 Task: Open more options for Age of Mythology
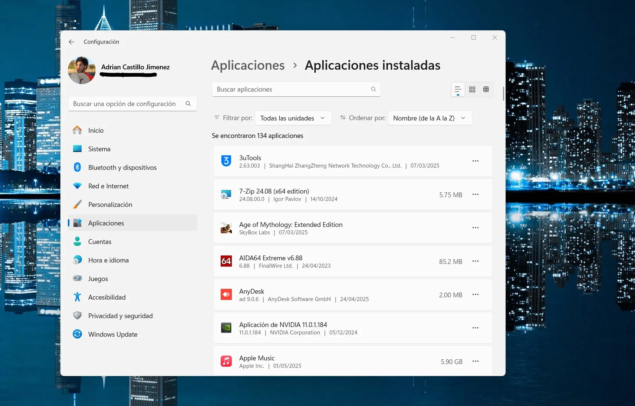[476, 228]
